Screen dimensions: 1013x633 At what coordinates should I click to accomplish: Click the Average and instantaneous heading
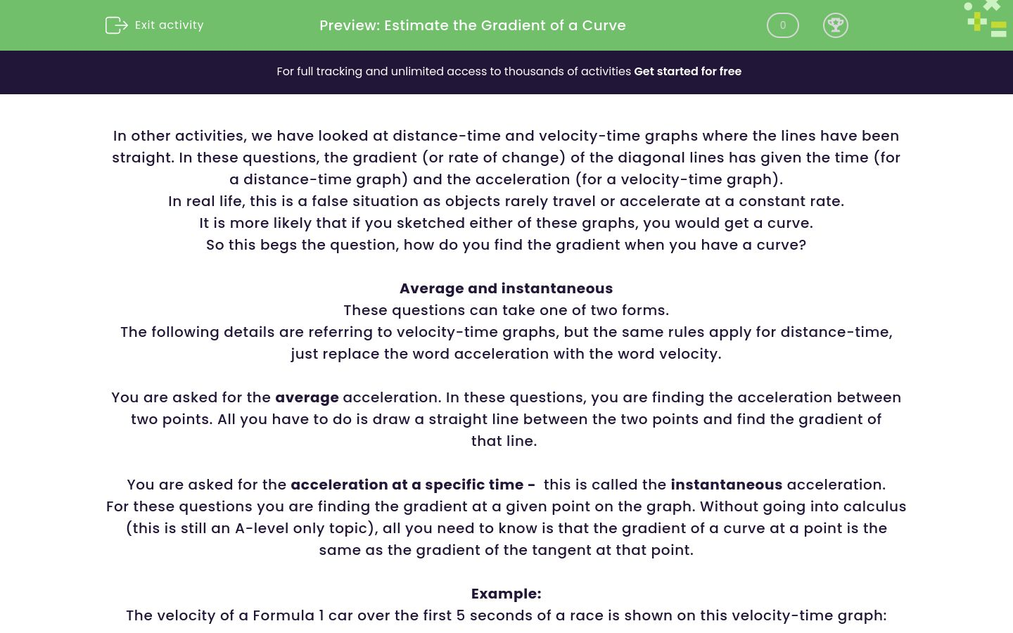coord(506,288)
